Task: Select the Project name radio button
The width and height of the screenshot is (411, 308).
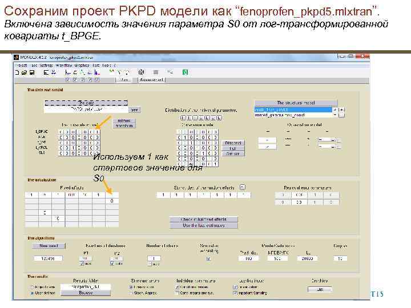Action: [33, 287]
